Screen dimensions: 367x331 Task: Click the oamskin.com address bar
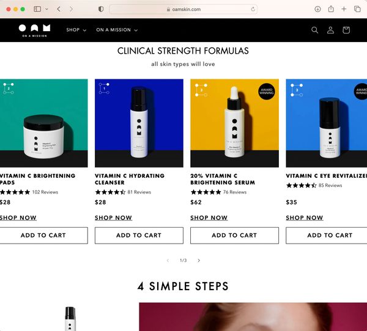coord(183,9)
